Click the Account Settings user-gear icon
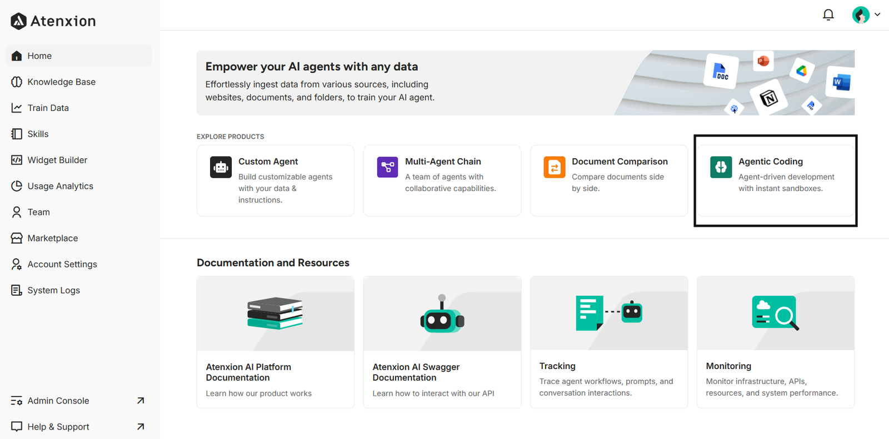The height and width of the screenshot is (439, 889). [x=17, y=264]
